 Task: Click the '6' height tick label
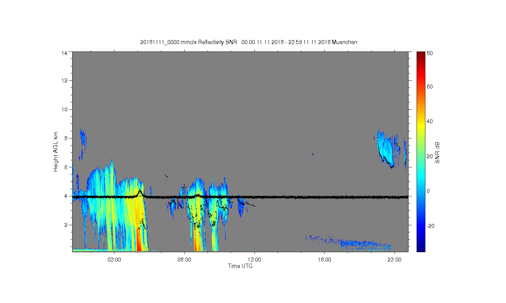point(66,167)
